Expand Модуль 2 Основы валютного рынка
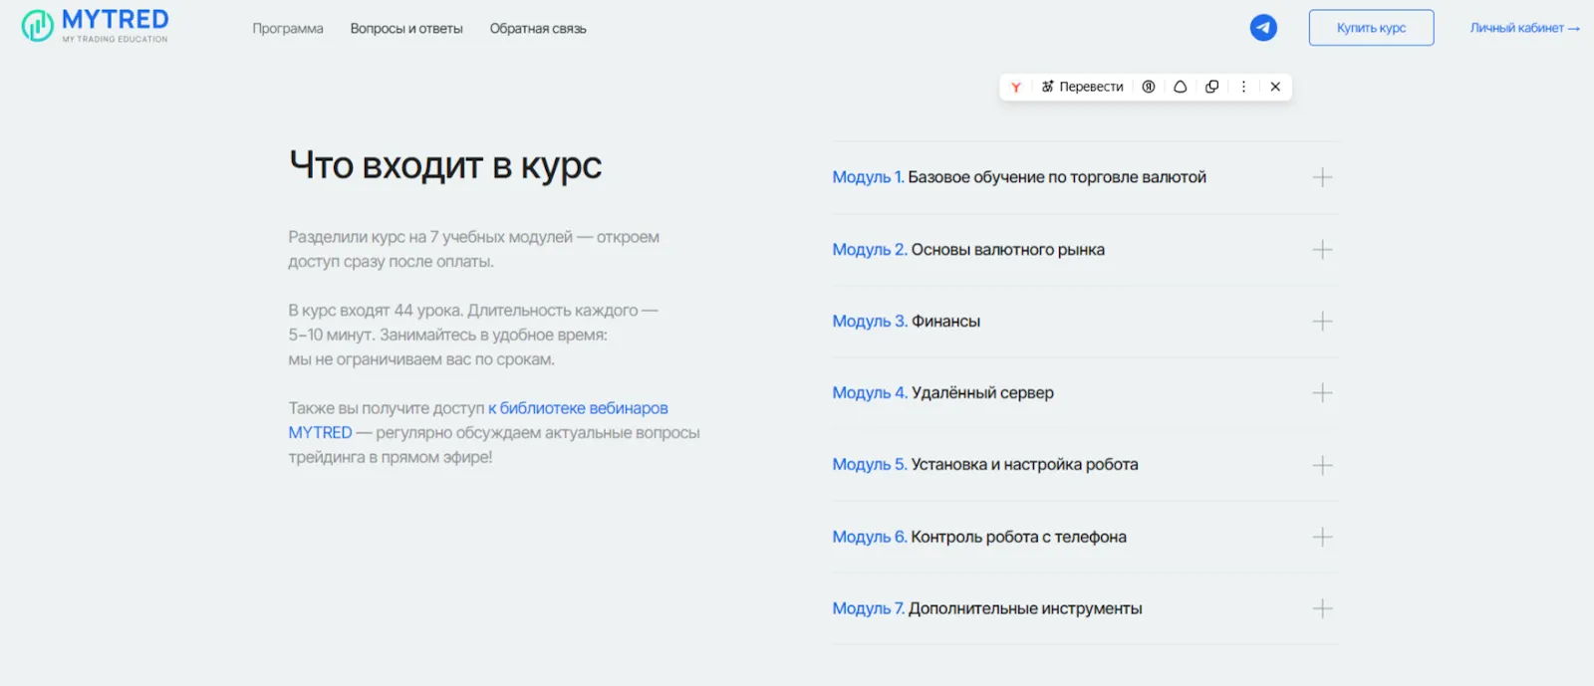 coord(1085,250)
